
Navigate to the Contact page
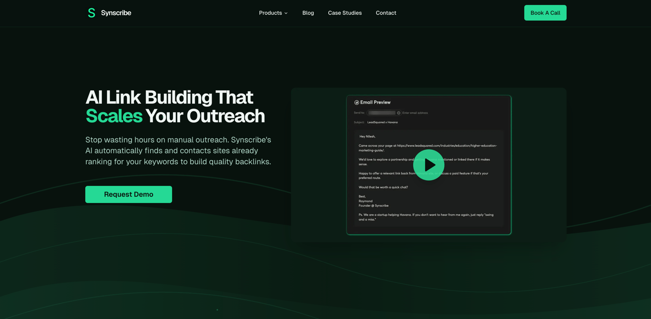[386, 13]
